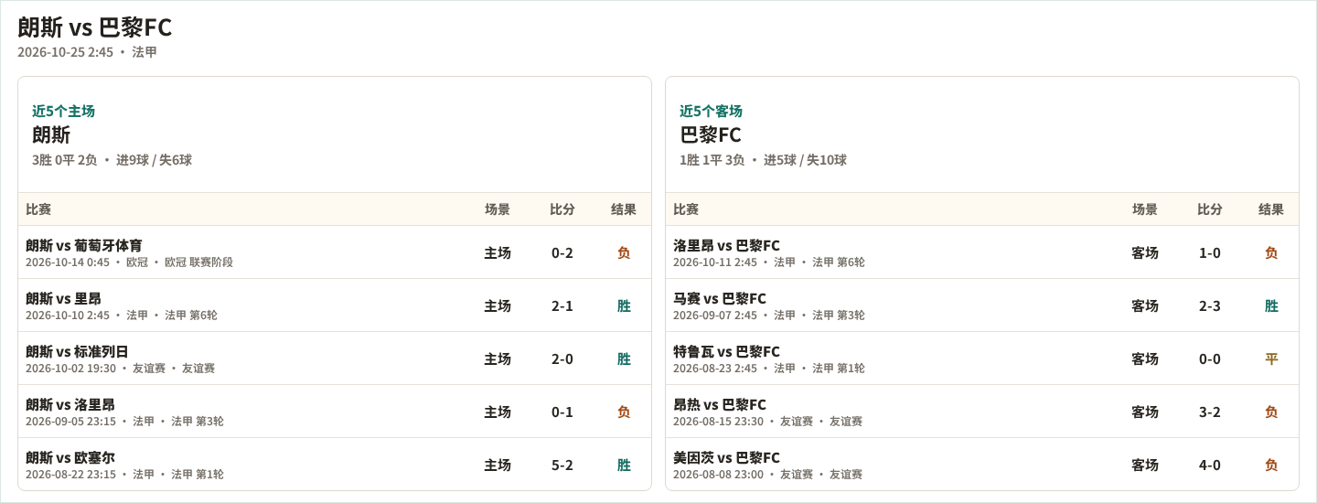Click 客场 in 美因茨 row

(x=1145, y=465)
